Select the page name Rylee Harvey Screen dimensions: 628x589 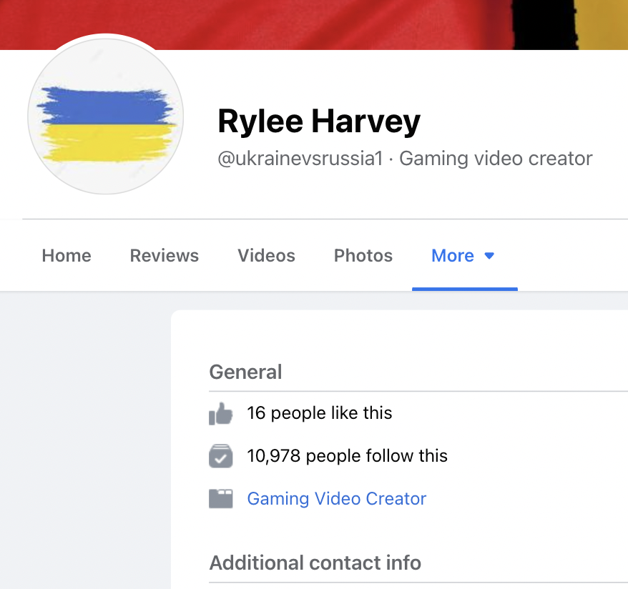pyautogui.click(x=319, y=122)
